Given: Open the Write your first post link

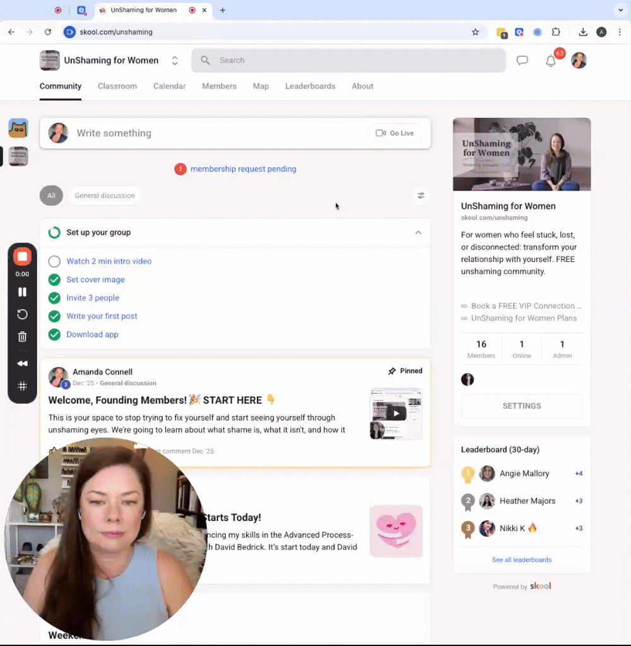Looking at the screenshot, I should [102, 316].
